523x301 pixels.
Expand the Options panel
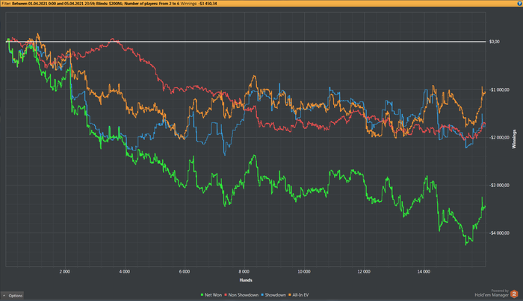point(13,296)
